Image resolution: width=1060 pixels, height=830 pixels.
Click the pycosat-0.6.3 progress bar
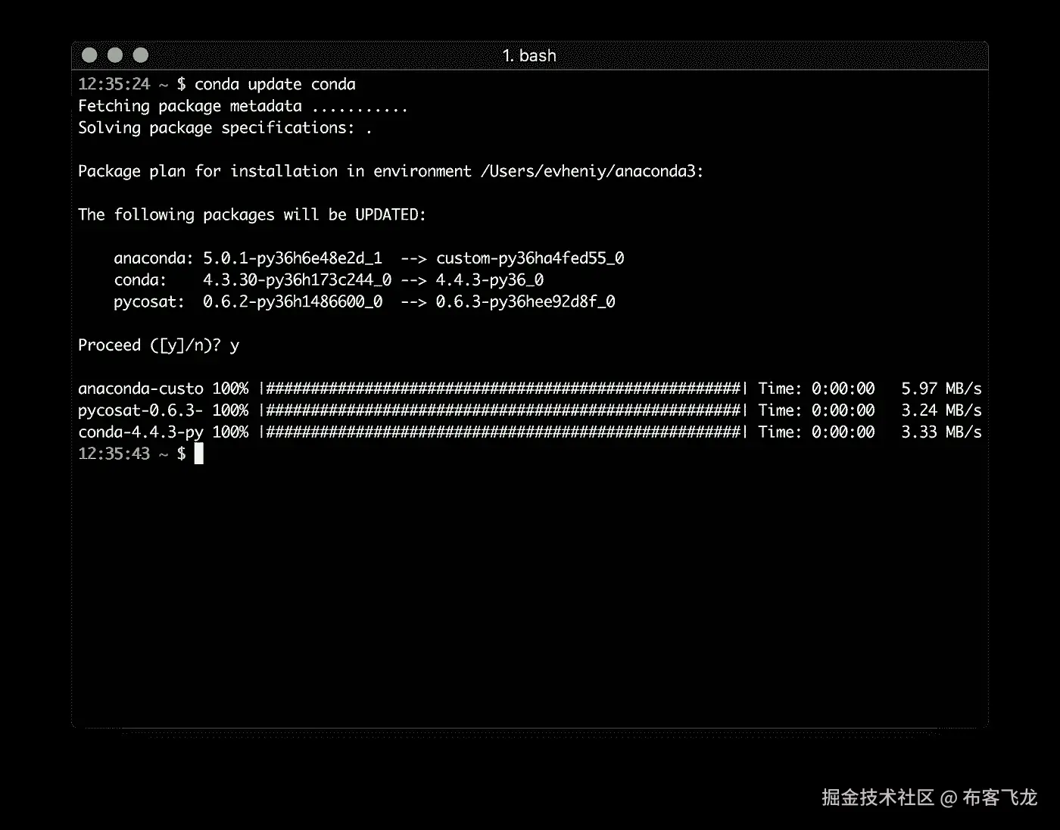(x=503, y=410)
